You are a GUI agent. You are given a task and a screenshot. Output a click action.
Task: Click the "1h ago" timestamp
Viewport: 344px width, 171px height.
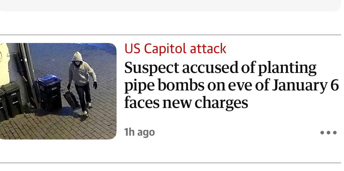coord(140,132)
